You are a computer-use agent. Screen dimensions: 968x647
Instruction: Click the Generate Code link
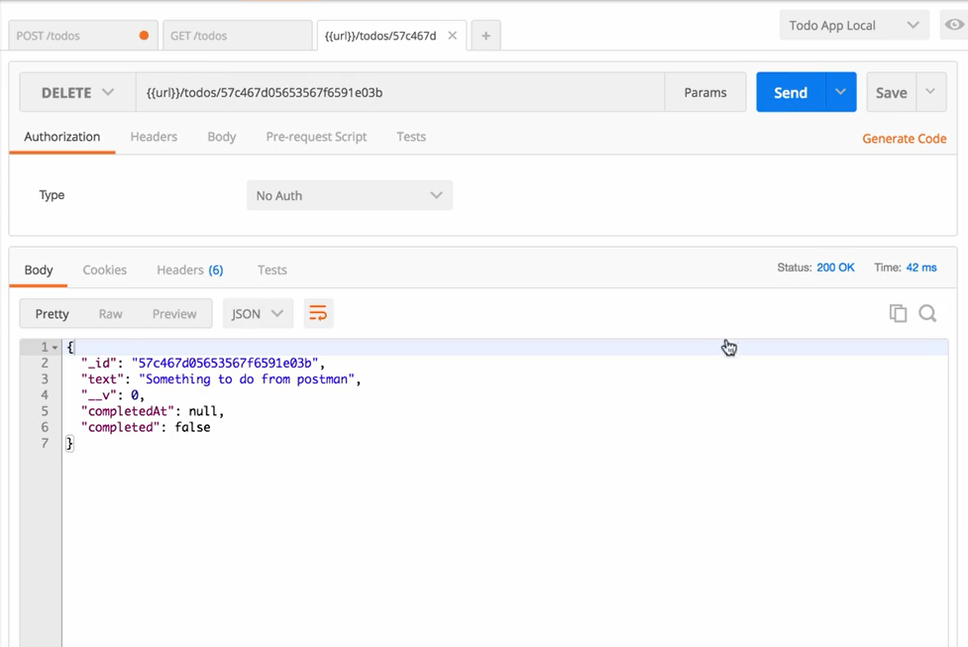pos(904,139)
